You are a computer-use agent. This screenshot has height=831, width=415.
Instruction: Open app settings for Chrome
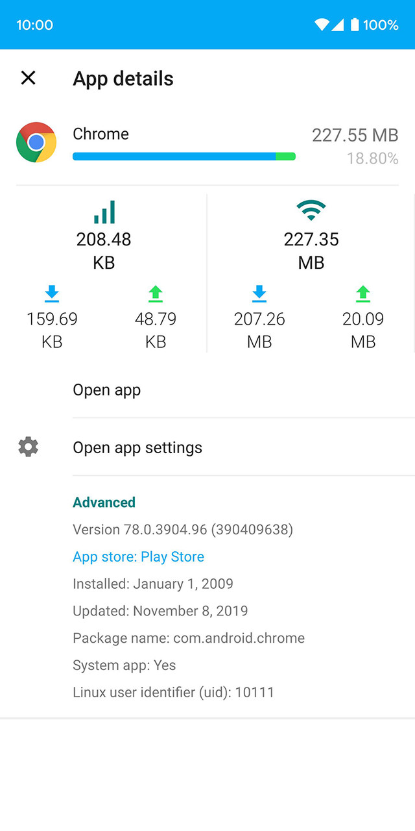pyautogui.click(x=137, y=447)
